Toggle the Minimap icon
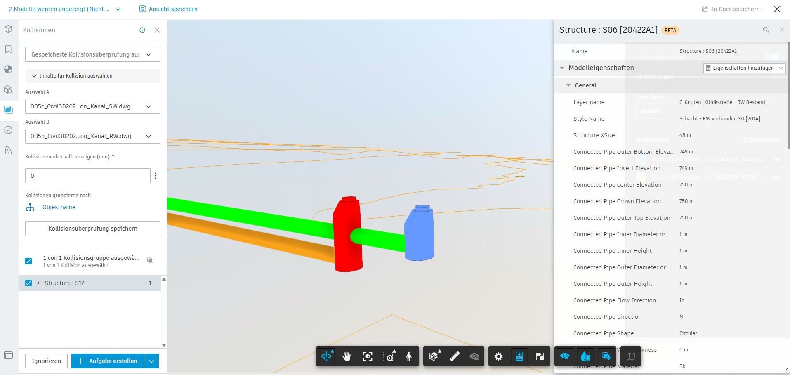This screenshot has height=375, width=790. click(630, 356)
